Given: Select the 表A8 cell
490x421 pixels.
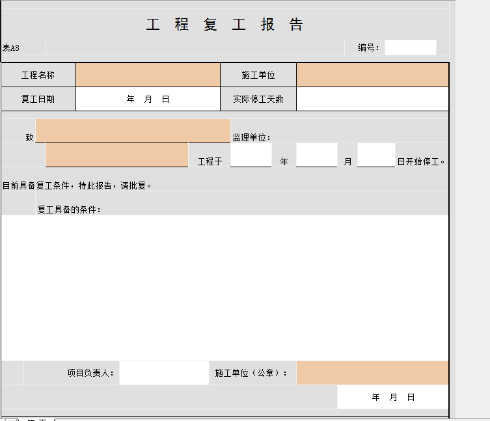Looking at the screenshot, I should click(23, 48).
